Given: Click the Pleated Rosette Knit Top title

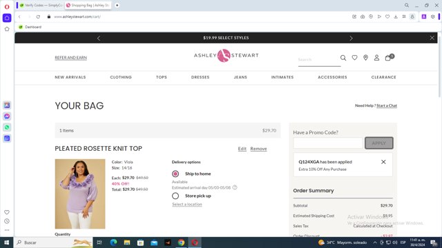Looking at the screenshot, I should 98,149.
